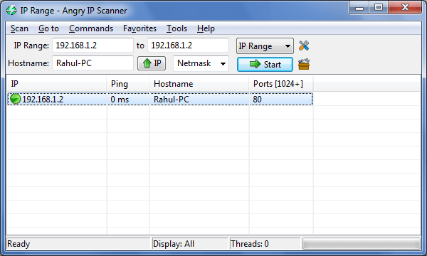
Task: Click the Angry IP Scanner title bar icon
Action: pos(11,11)
